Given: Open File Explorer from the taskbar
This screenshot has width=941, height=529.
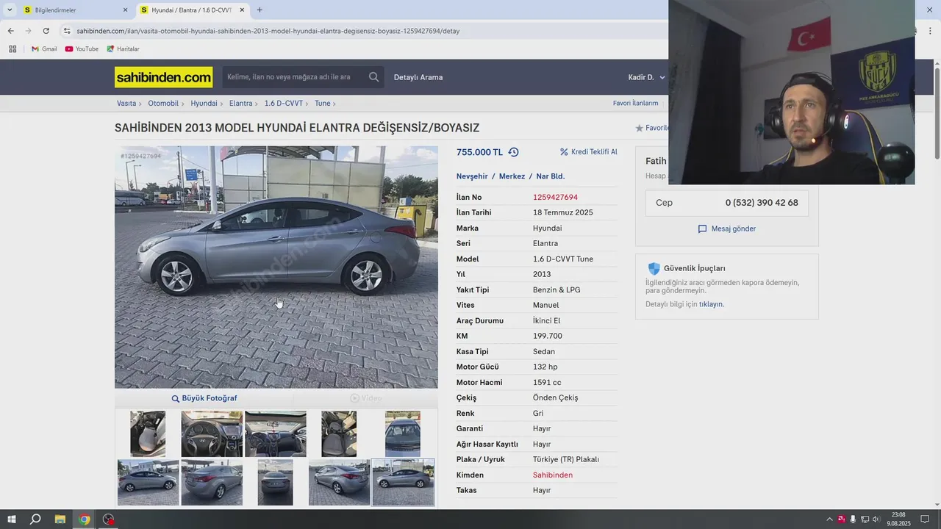Looking at the screenshot, I should (x=60, y=519).
